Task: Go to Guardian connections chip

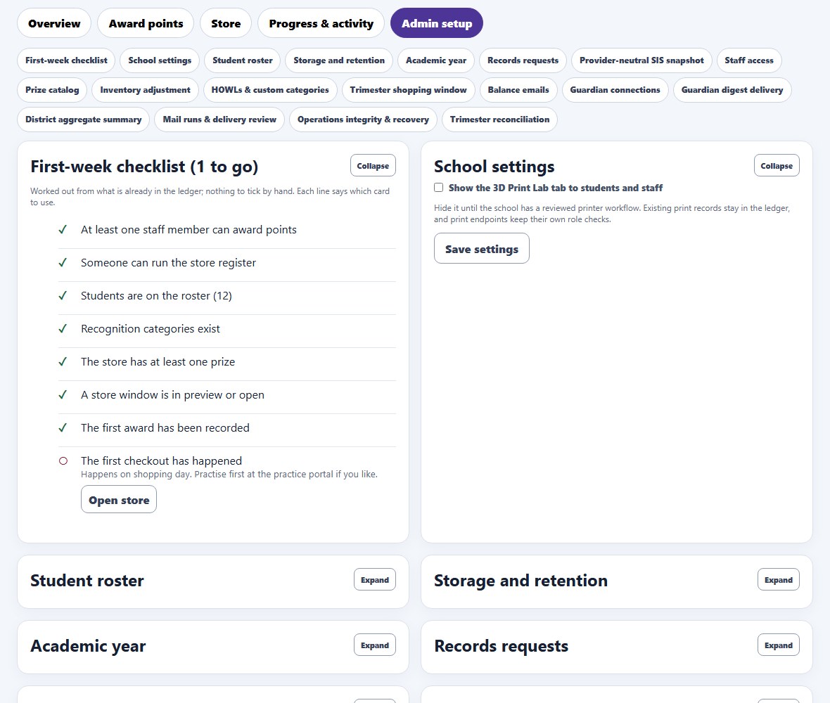Action: tap(615, 90)
